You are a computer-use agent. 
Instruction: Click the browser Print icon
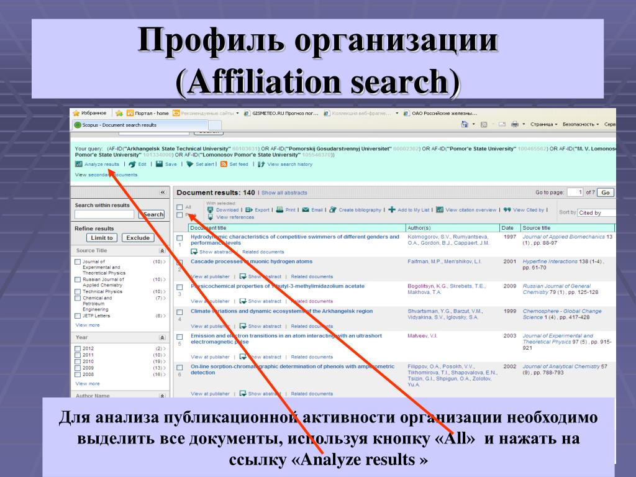[515, 124]
